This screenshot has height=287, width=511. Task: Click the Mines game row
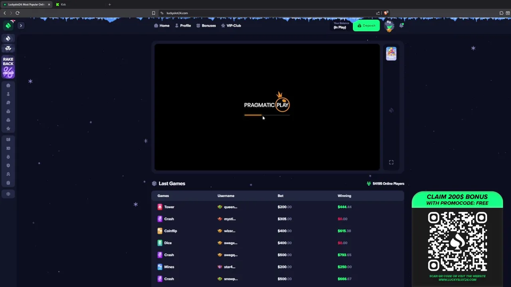point(277,267)
